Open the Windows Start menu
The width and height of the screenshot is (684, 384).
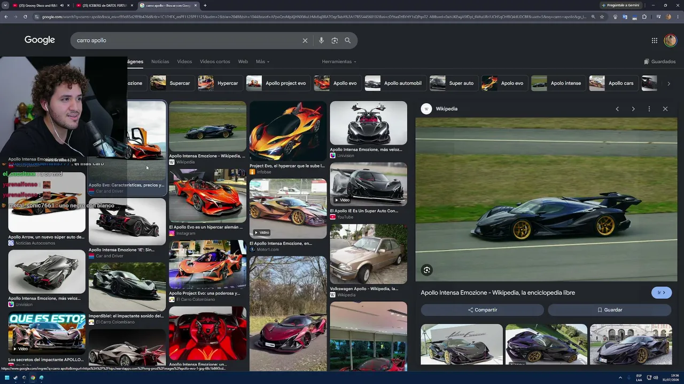[x=7, y=378]
